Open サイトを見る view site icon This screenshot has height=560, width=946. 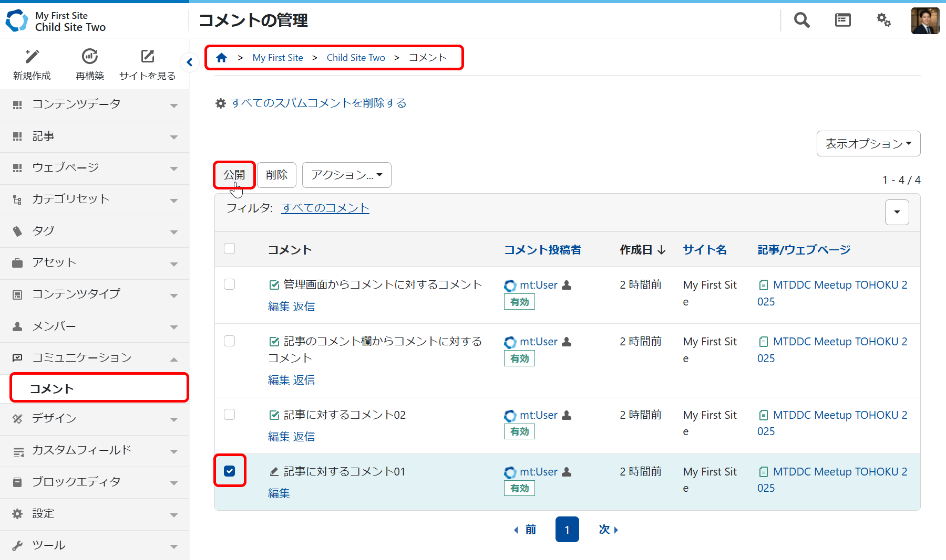coord(148,57)
